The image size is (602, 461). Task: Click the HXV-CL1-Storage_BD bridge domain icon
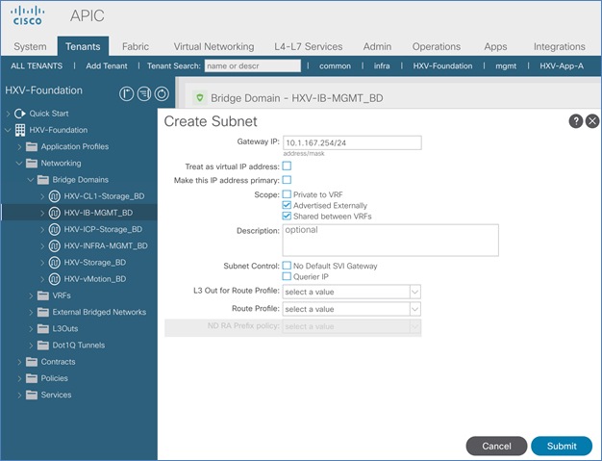[x=55, y=196]
